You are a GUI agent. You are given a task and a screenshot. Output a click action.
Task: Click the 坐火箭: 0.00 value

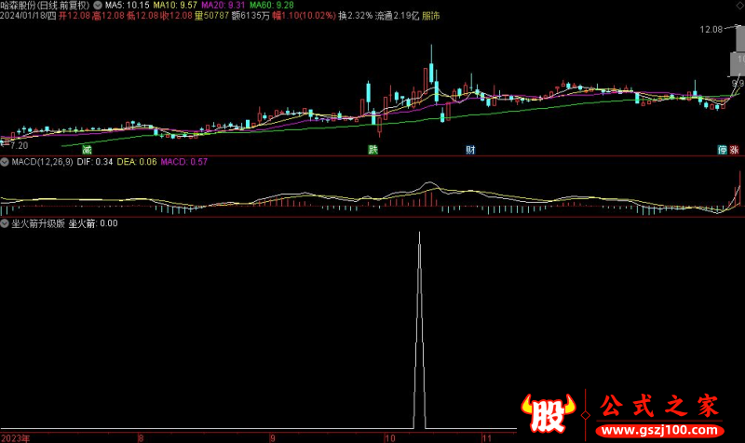click(93, 223)
